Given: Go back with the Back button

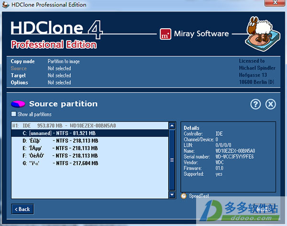Looking at the screenshot, I should click(22, 209).
